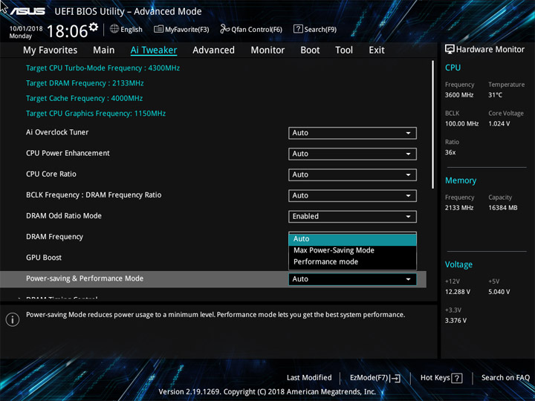Click the Hot Keys question mark icon

(457, 378)
